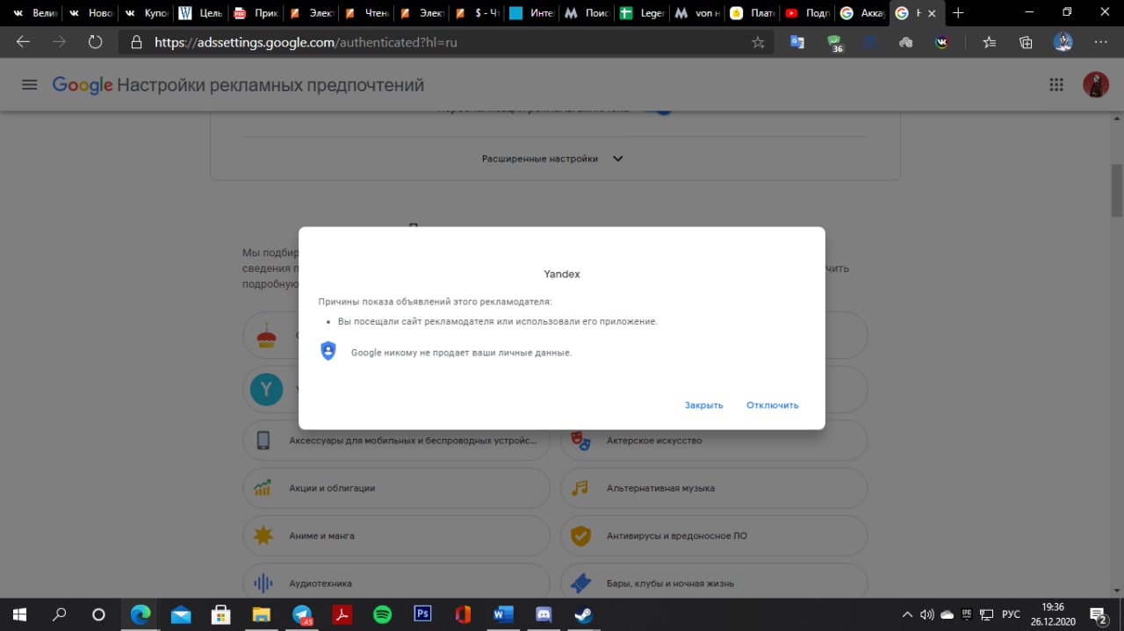Click the Отключить button in the Yandex dialog

(x=772, y=405)
